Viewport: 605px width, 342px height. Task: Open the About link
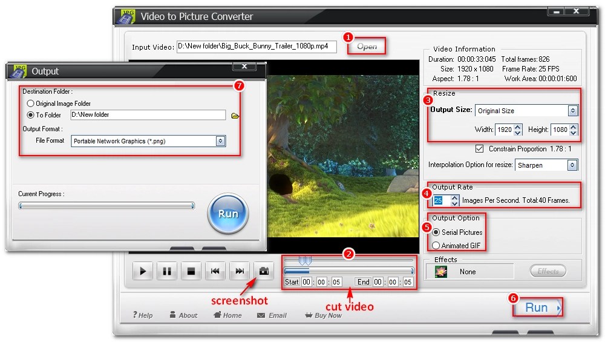pos(184,315)
